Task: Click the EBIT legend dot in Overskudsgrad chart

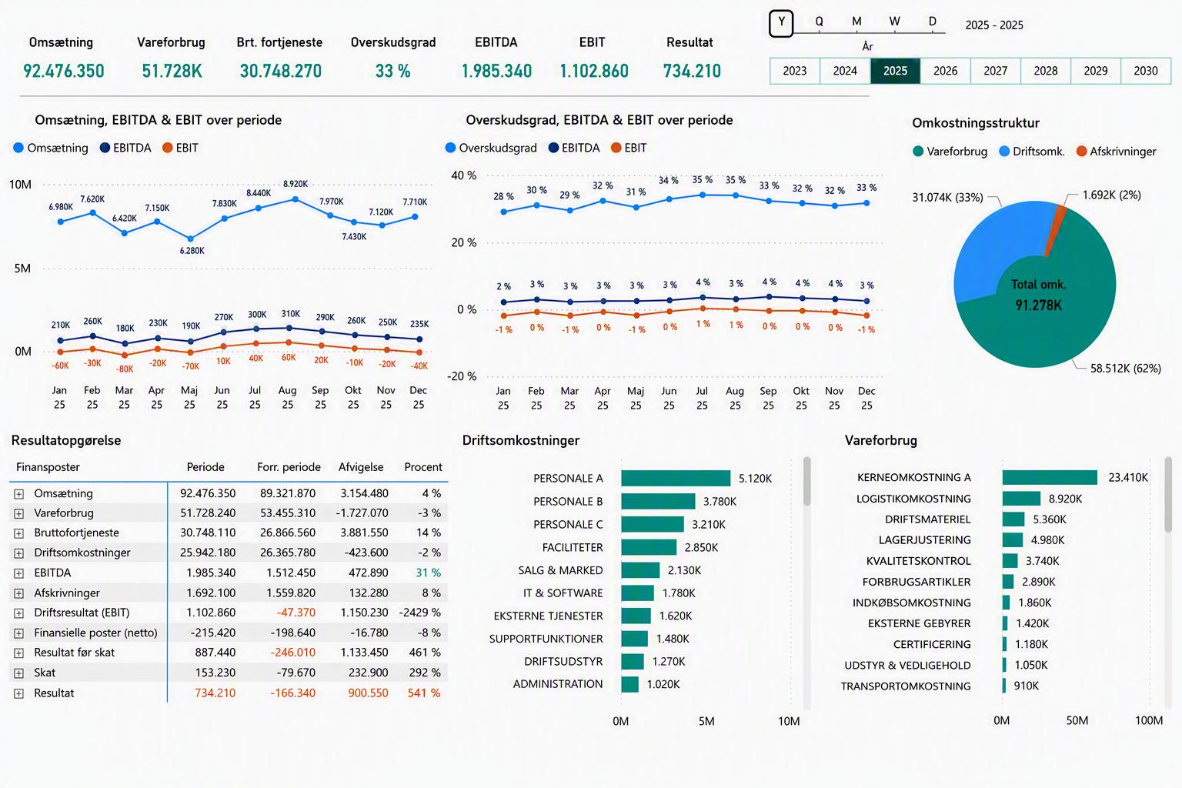Action: click(x=616, y=148)
